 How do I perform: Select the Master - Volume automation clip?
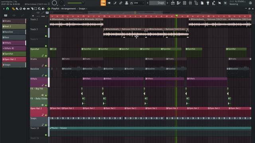(151, 131)
